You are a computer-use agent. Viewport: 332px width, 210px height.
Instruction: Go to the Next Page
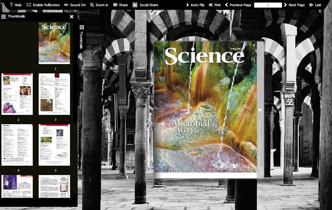tap(294, 5)
